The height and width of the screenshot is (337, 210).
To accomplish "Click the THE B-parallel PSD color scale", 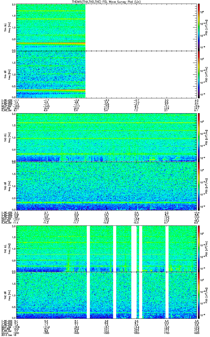I will pos(199,295).
